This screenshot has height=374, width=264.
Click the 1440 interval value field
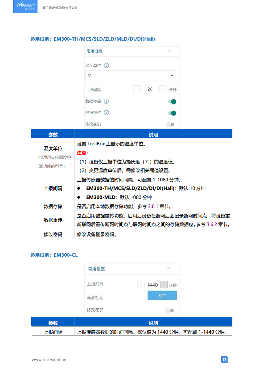click(x=152, y=285)
